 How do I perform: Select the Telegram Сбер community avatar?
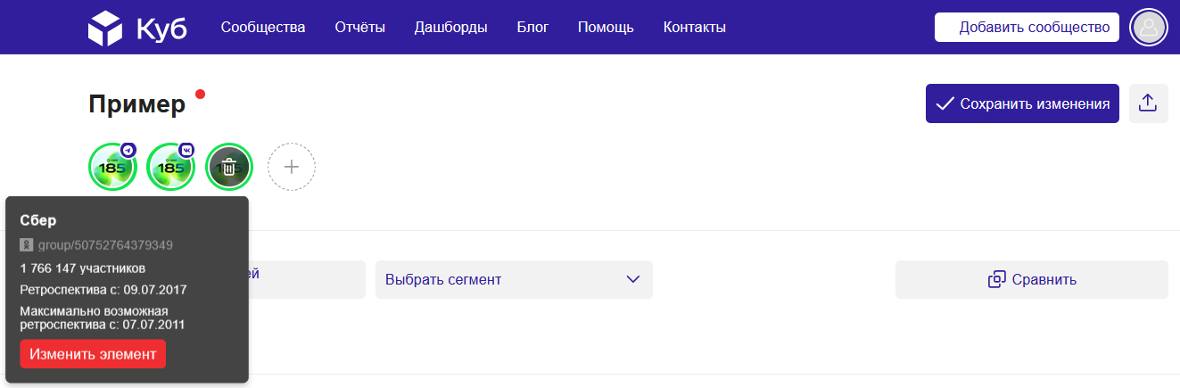(112, 167)
